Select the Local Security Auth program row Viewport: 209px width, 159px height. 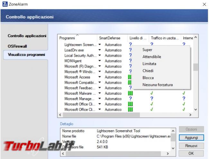point(80,55)
